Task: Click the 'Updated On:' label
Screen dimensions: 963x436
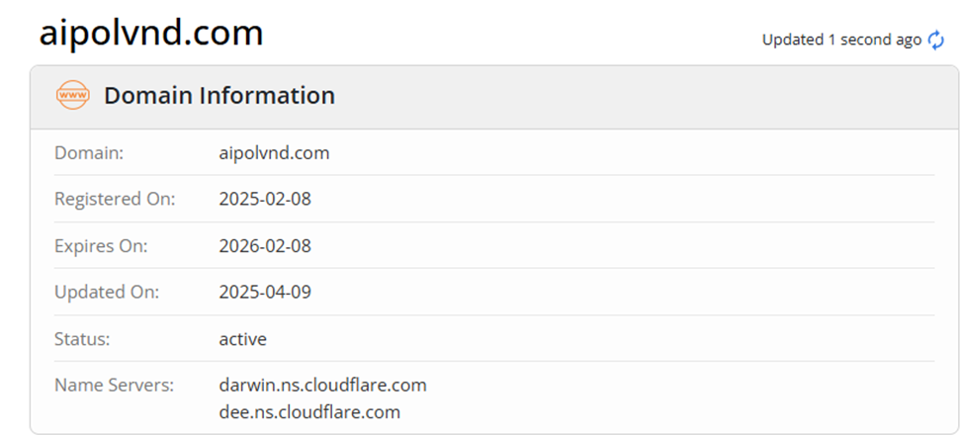Action: tap(107, 293)
